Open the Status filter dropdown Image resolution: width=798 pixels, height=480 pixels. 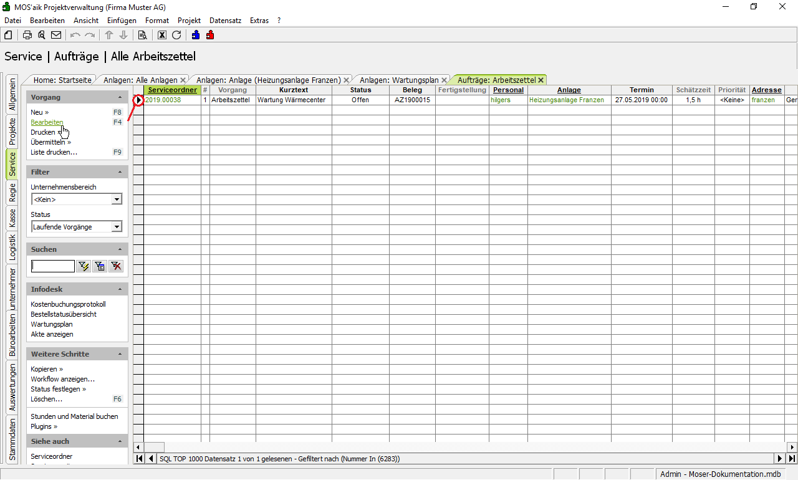pos(116,227)
